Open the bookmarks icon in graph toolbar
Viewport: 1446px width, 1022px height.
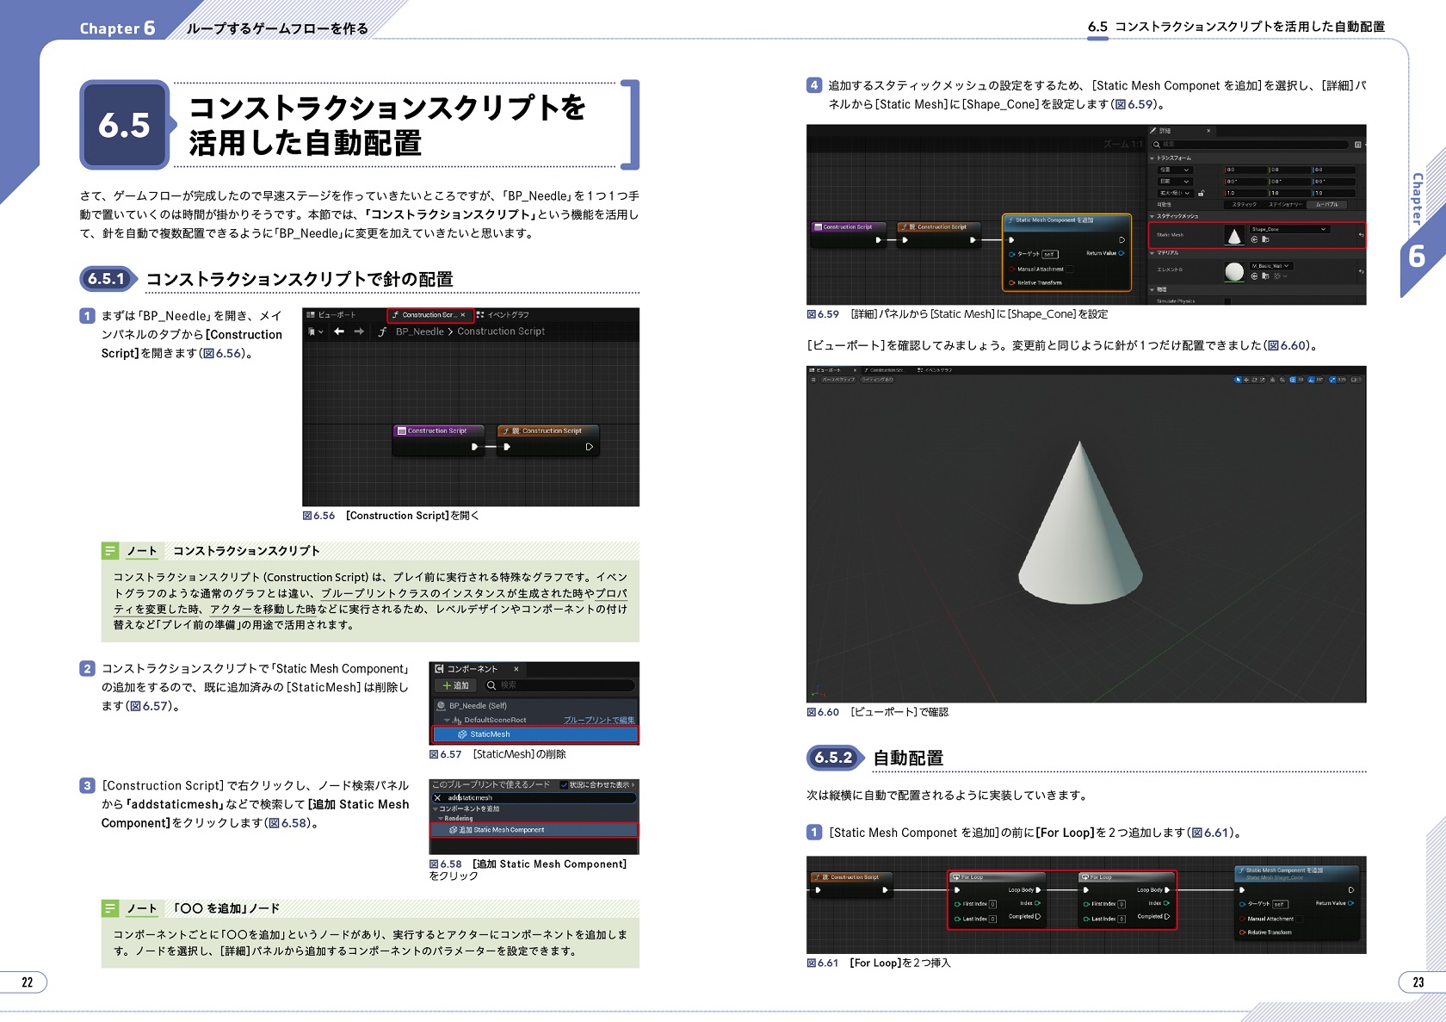click(x=314, y=331)
